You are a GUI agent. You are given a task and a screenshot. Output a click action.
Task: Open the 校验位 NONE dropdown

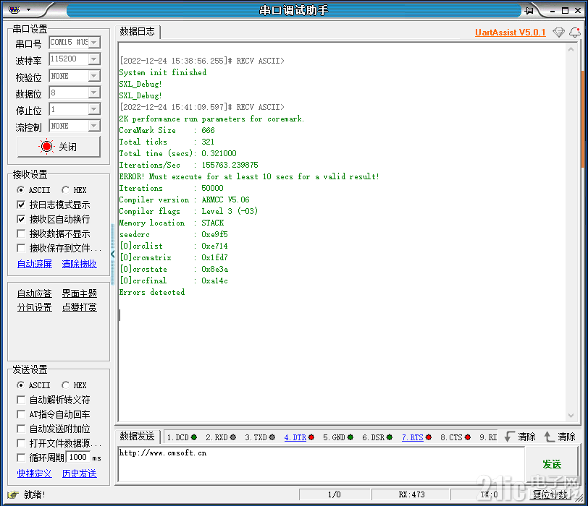coord(94,76)
